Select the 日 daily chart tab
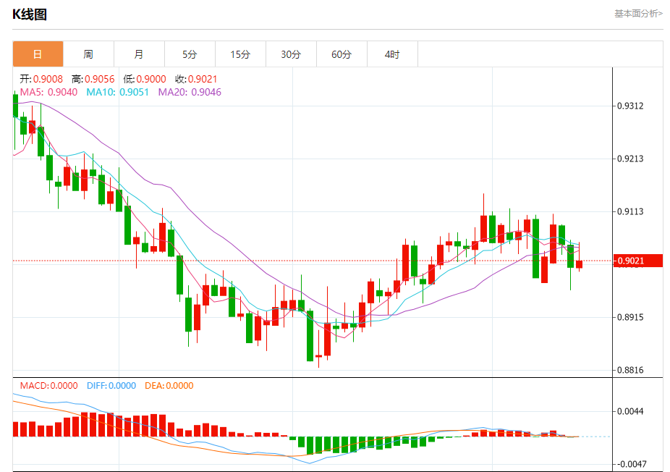 [38, 54]
